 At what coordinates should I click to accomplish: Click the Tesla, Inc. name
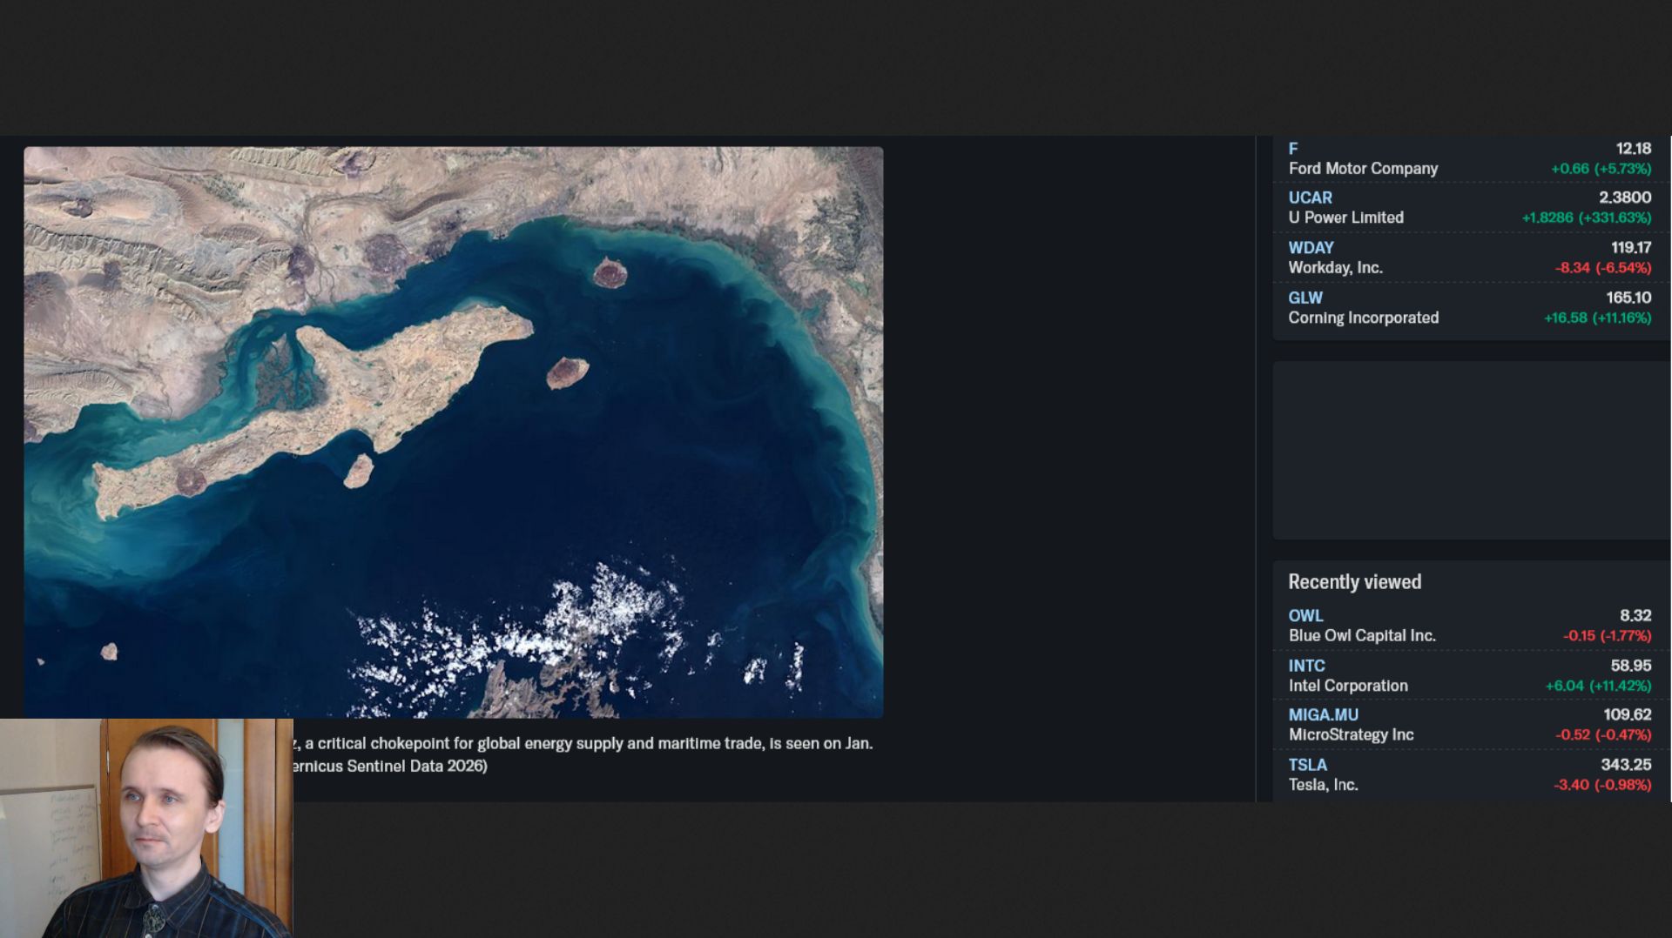click(1323, 785)
